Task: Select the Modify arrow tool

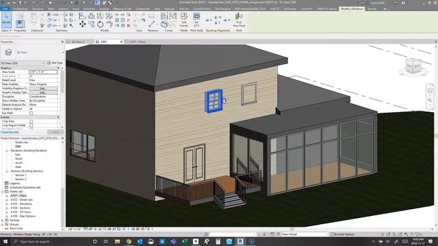Action: coord(6,19)
